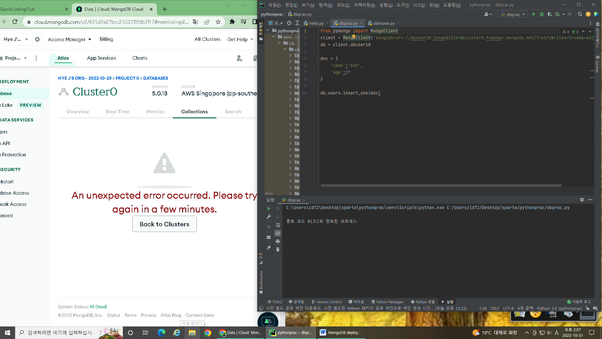Pin the dbprac run tab

[x=269, y=248]
